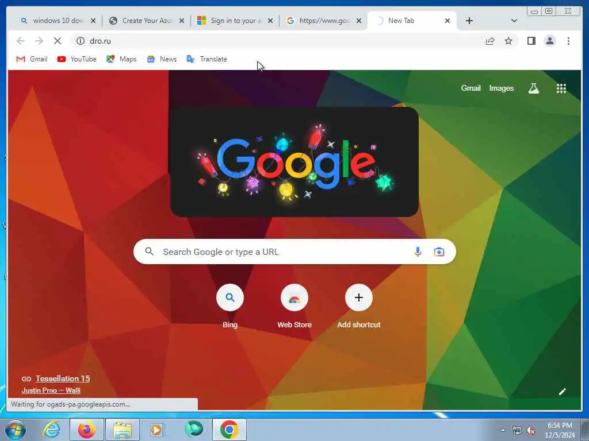Viewport: 589px width, 441px height.
Task: View site information icon beside dro.ru
Action: tap(81, 41)
